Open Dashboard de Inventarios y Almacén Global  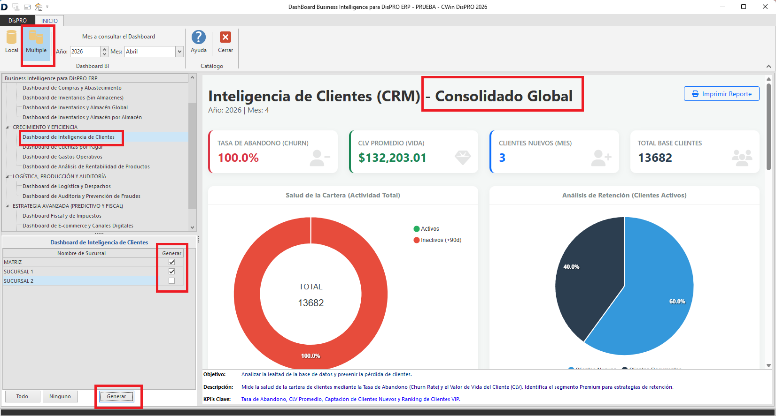tap(75, 107)
